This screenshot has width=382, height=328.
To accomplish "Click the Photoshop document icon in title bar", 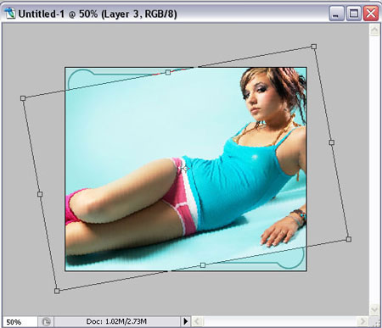I will (9, 14).
